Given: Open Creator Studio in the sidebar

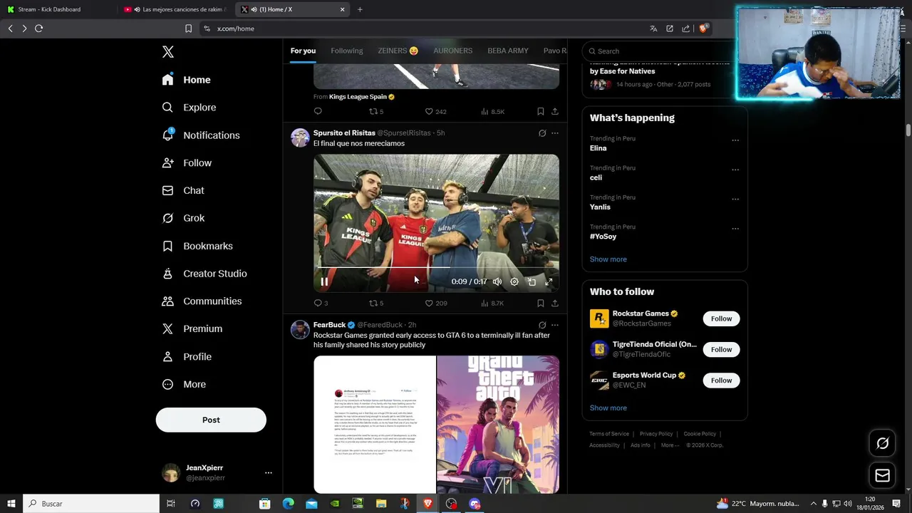Looking at the screenshot, I should [204, 274].
